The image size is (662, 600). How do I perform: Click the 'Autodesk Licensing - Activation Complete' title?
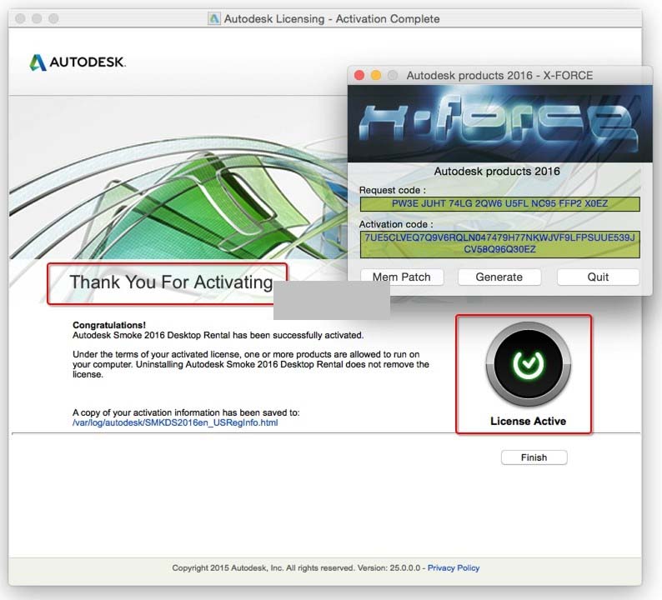click(332, 19)
